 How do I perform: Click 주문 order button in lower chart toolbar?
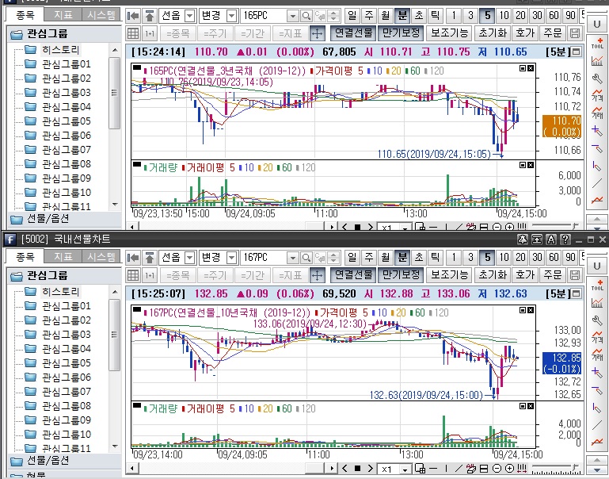(x=551, y=275)
